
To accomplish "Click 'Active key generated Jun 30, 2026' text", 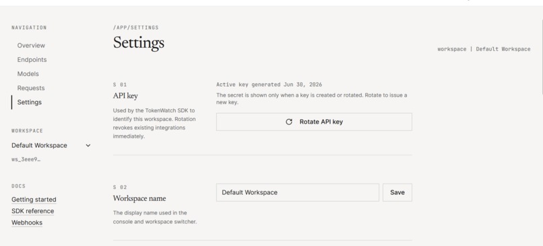I will (269, 84).
